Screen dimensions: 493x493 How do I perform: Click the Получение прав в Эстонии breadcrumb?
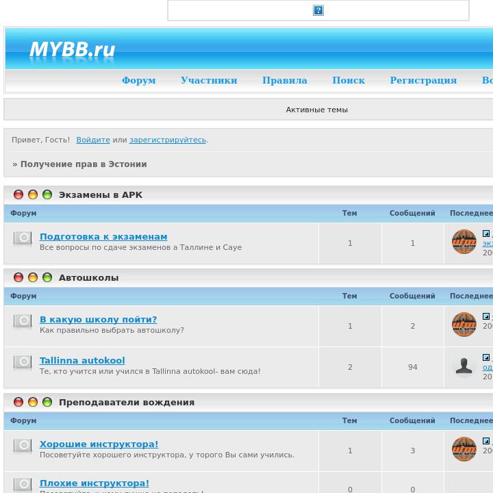pos(84,164)
